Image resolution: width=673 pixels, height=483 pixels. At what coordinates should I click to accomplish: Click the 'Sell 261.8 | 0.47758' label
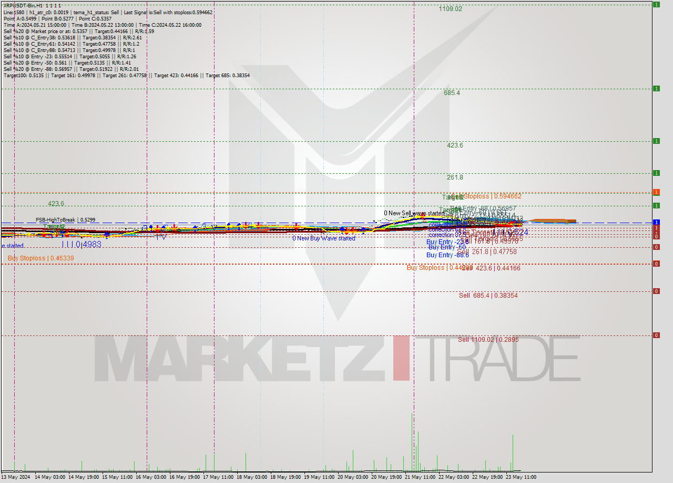pos(487,251)
